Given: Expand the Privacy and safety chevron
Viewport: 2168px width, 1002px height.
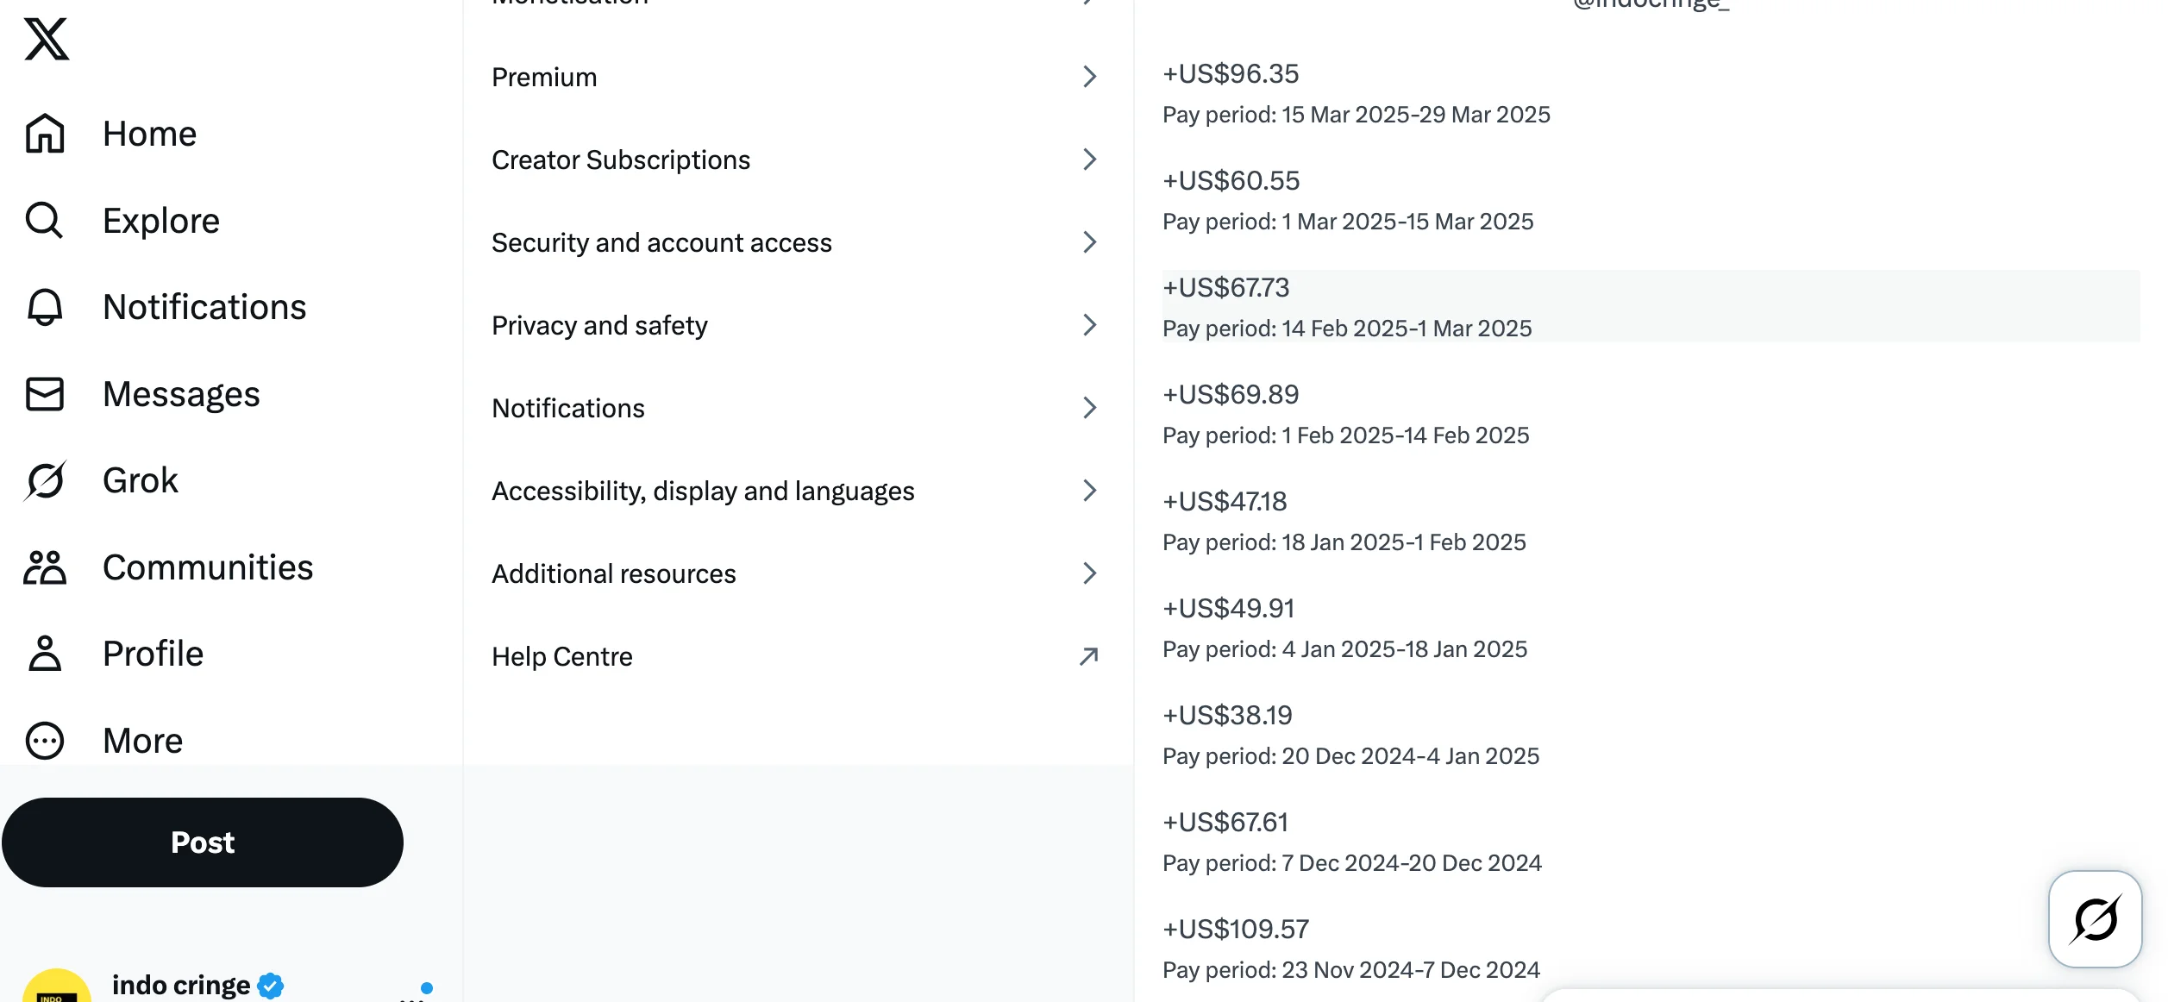Looking at the screenshot, I should click(x=1089, y=325).
